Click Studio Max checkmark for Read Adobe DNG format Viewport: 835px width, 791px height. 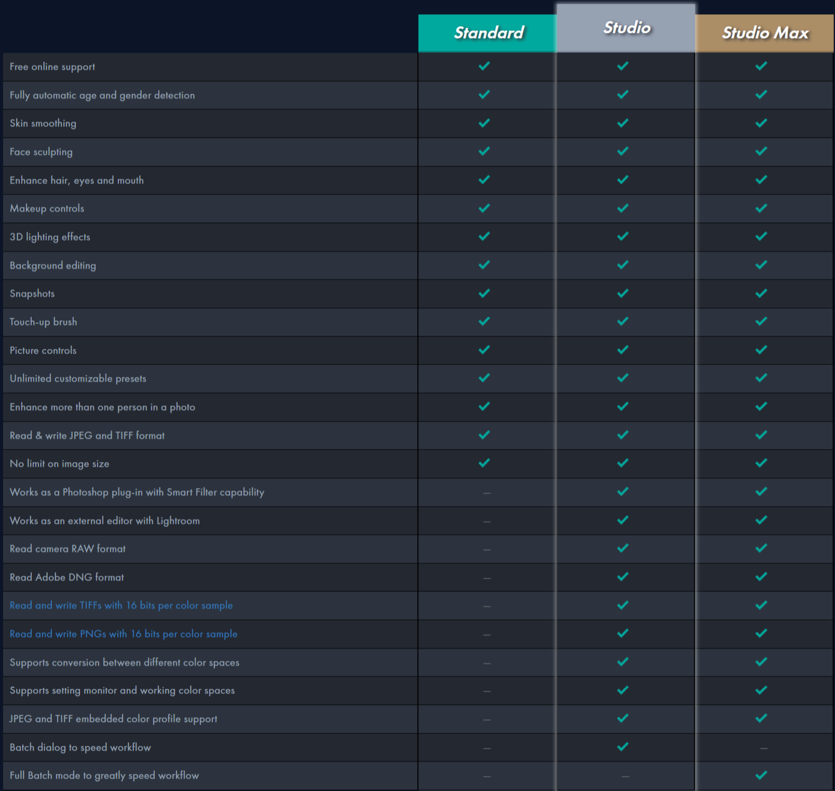(x=761, y=577)
